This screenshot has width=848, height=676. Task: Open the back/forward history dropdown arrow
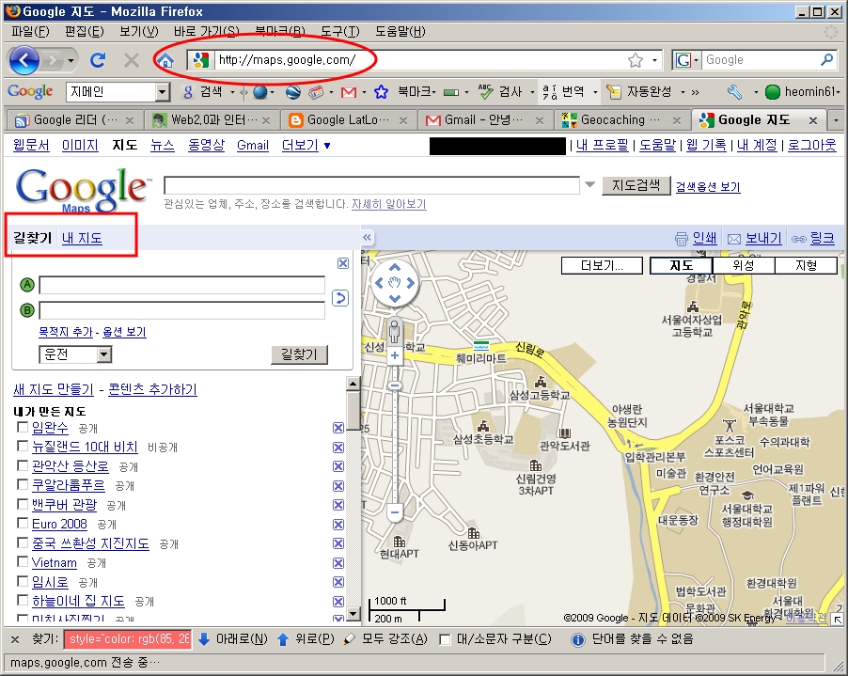coord(71,60)
